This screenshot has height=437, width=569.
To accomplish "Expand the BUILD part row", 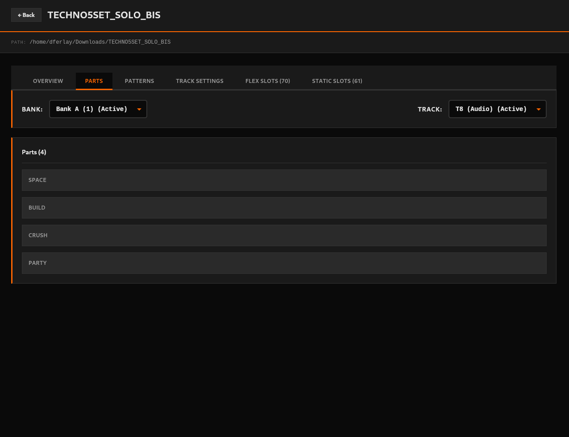I will click(x=284, y=208).
